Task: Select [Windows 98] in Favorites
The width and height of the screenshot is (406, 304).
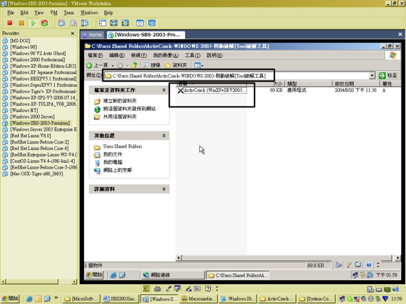Action: click(x=23, y=47)
